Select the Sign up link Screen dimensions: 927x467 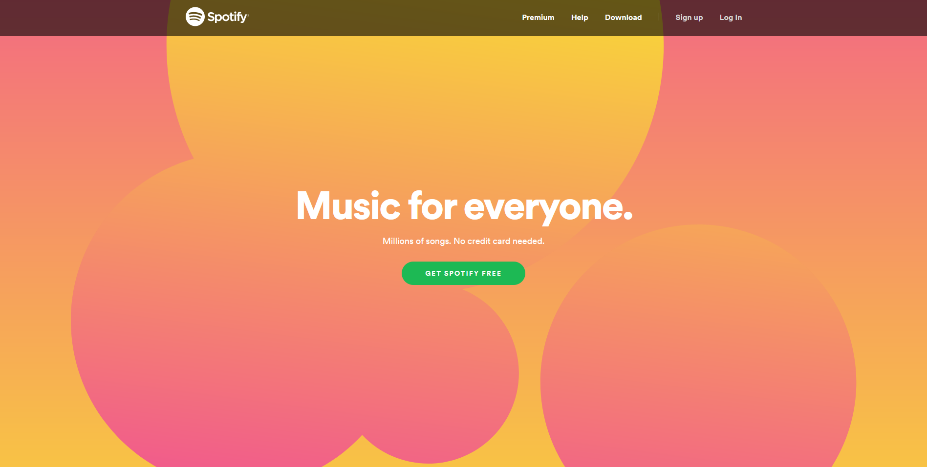coord(689,18)
